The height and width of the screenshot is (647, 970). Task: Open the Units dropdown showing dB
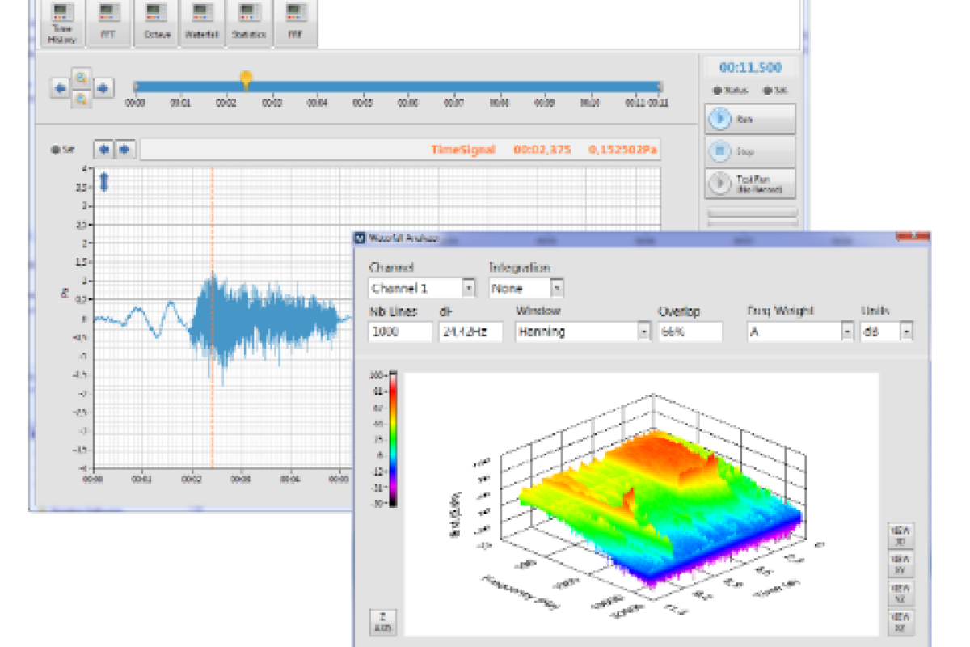pyautogui.click(x=887, y=331)
